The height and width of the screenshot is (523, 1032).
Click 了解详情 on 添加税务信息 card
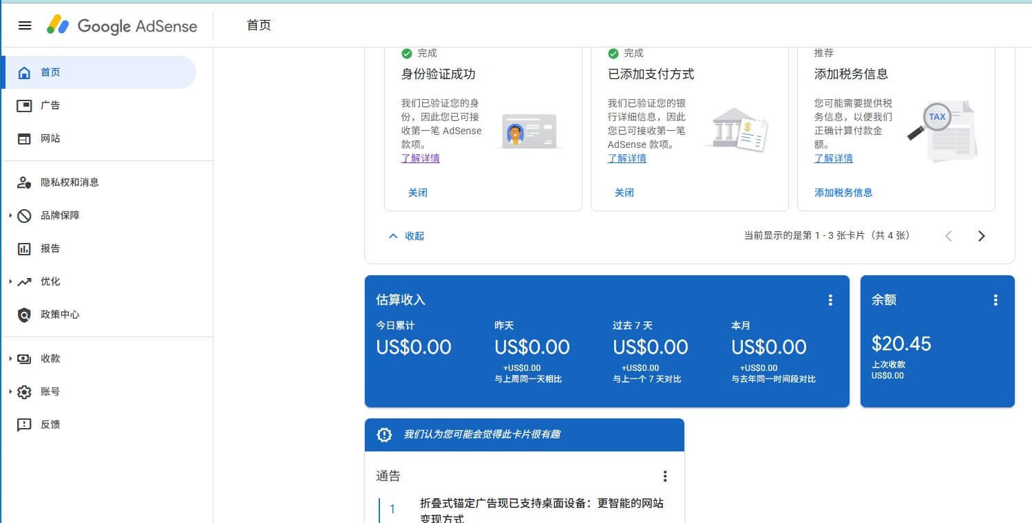pyautogui.click(x=834, y=158)
